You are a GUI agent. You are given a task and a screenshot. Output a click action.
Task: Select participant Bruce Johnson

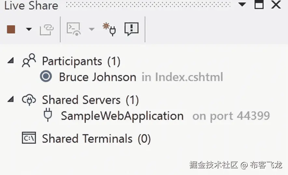tap(97, 77)
